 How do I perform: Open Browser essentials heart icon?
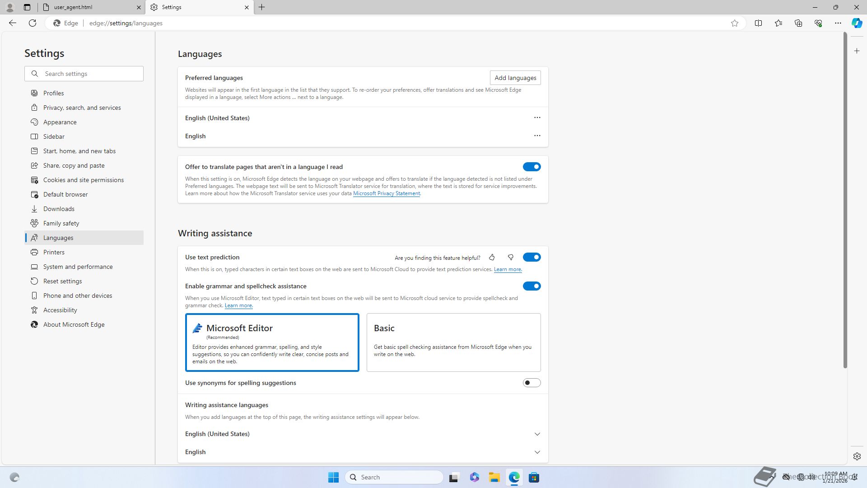point(818,23)
